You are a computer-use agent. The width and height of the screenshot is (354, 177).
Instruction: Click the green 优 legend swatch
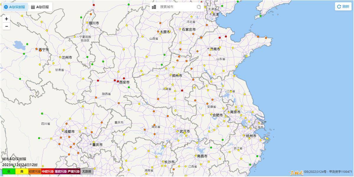(x=9, y=171)
